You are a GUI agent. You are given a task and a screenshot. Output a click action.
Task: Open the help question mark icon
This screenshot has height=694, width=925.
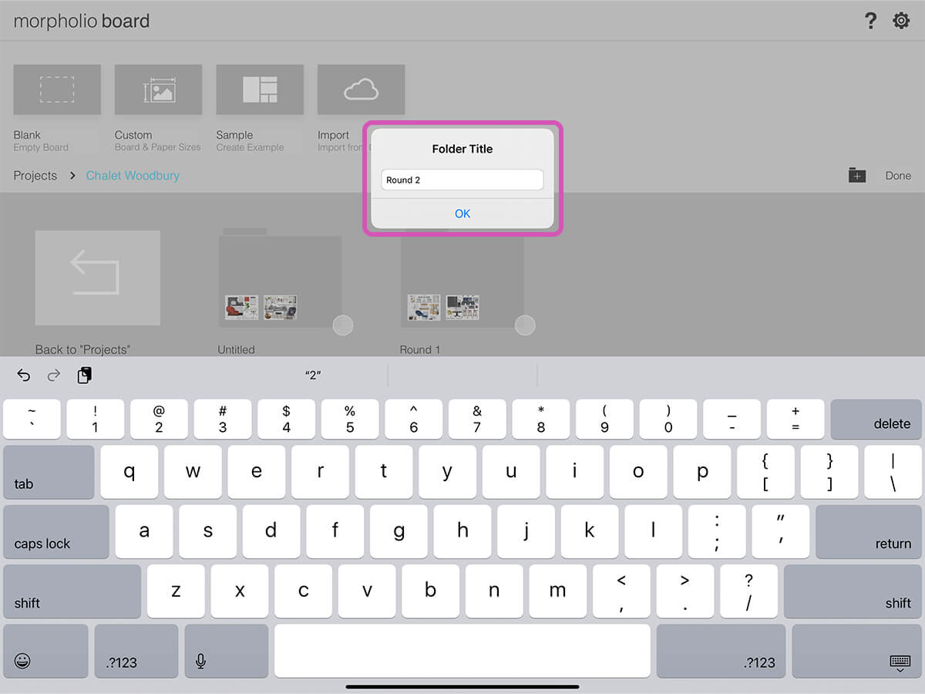pos(870,21)
